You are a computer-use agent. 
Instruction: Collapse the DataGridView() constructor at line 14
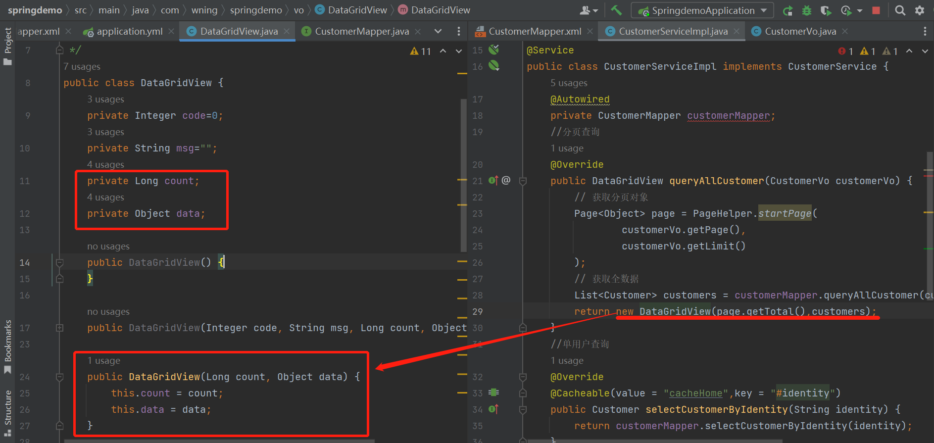tap(59, 262)
